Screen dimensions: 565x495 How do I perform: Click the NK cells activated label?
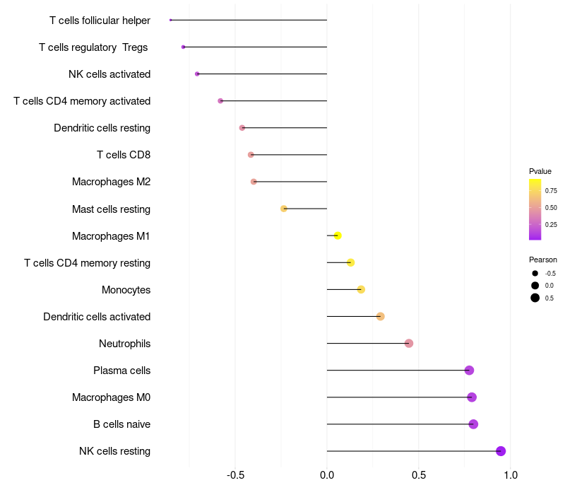[109, 74]
